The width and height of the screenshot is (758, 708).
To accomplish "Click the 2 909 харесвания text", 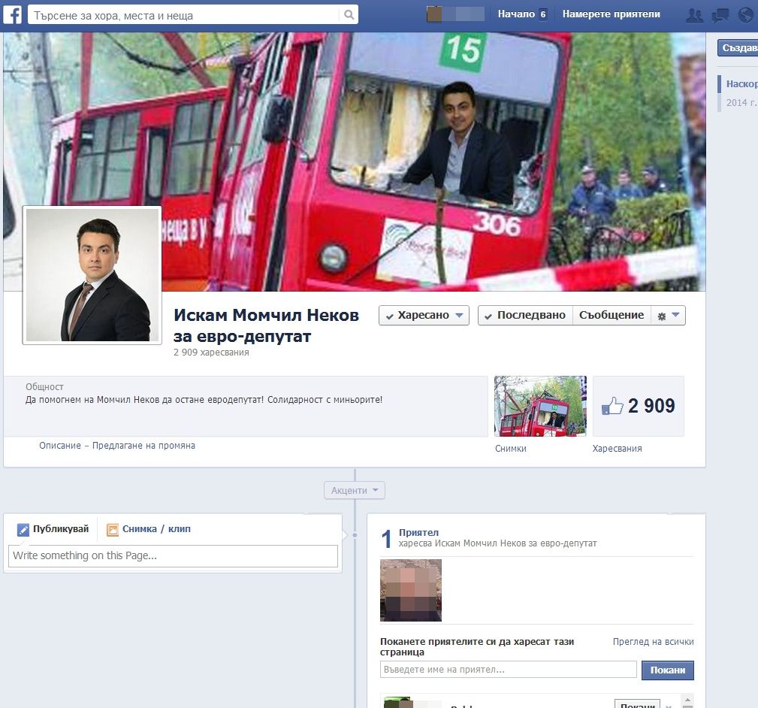I will (211, 352).
